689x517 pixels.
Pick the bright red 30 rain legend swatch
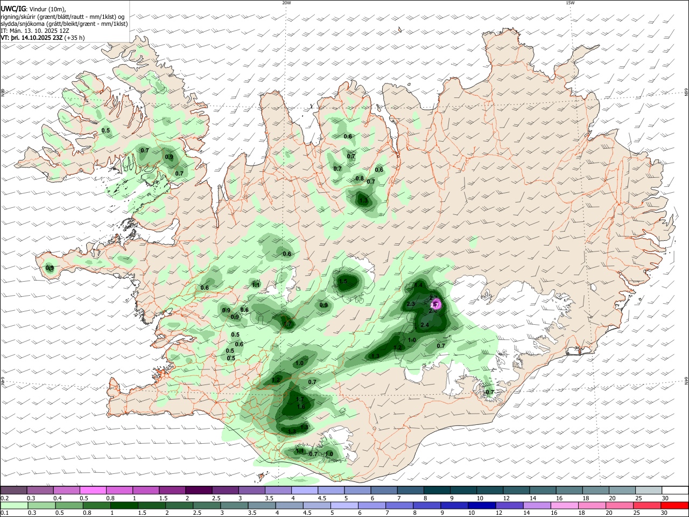(x=674, y=506)
